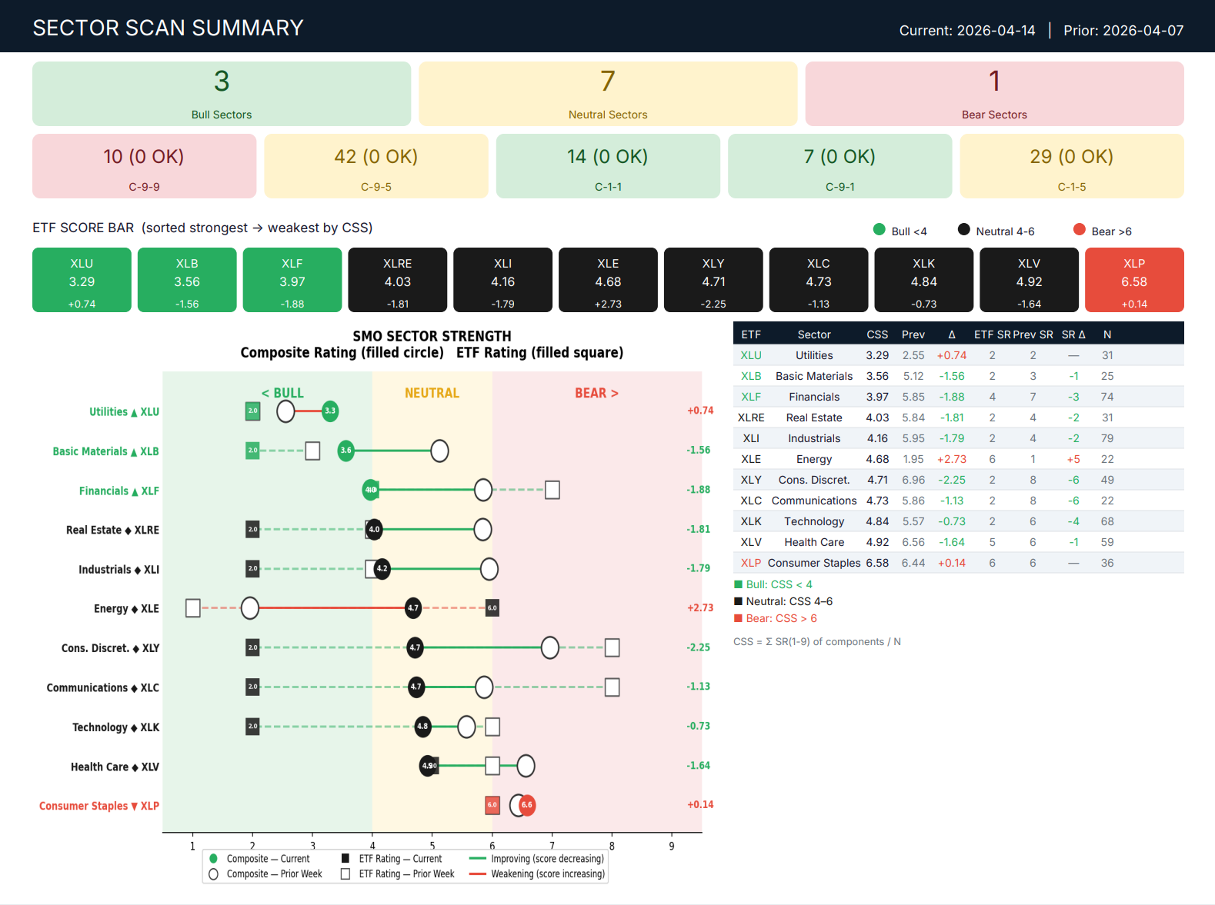1215x905 pixels.
Task: Click the XLB ticker in the table
Action: coord(751,376)
